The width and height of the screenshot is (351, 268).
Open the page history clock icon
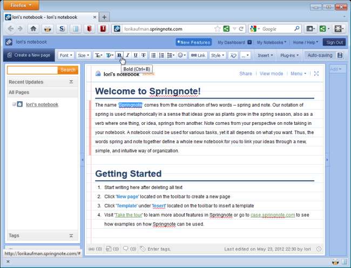click(x=319, y=249)
